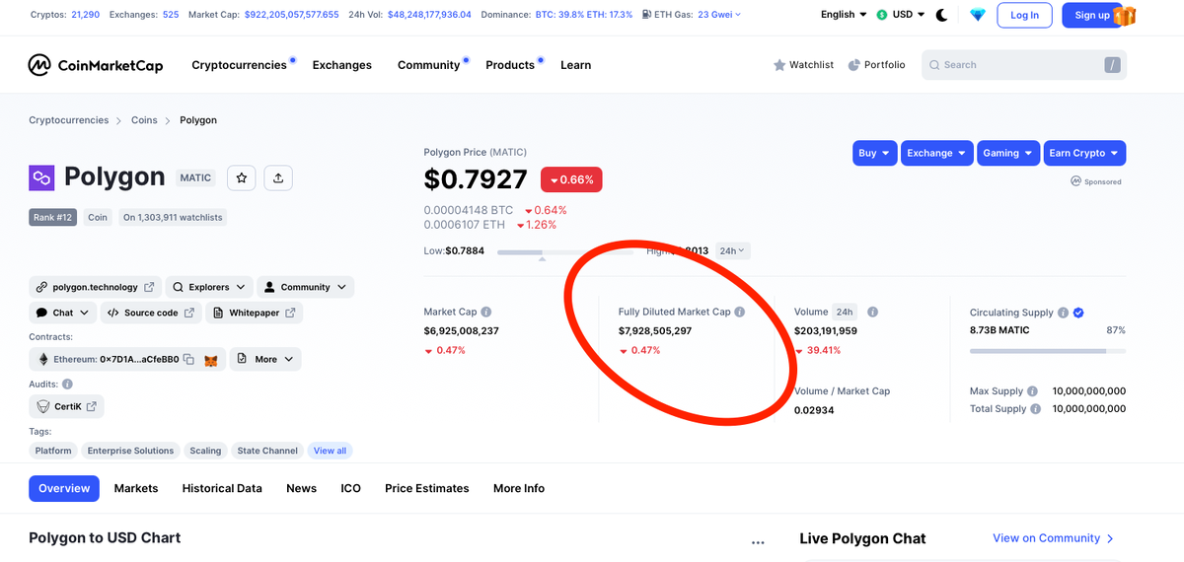This screenshot has height=562, width=1184.
Task: Toggle dark mode with moon icon
Action: (x=942, y=15)
